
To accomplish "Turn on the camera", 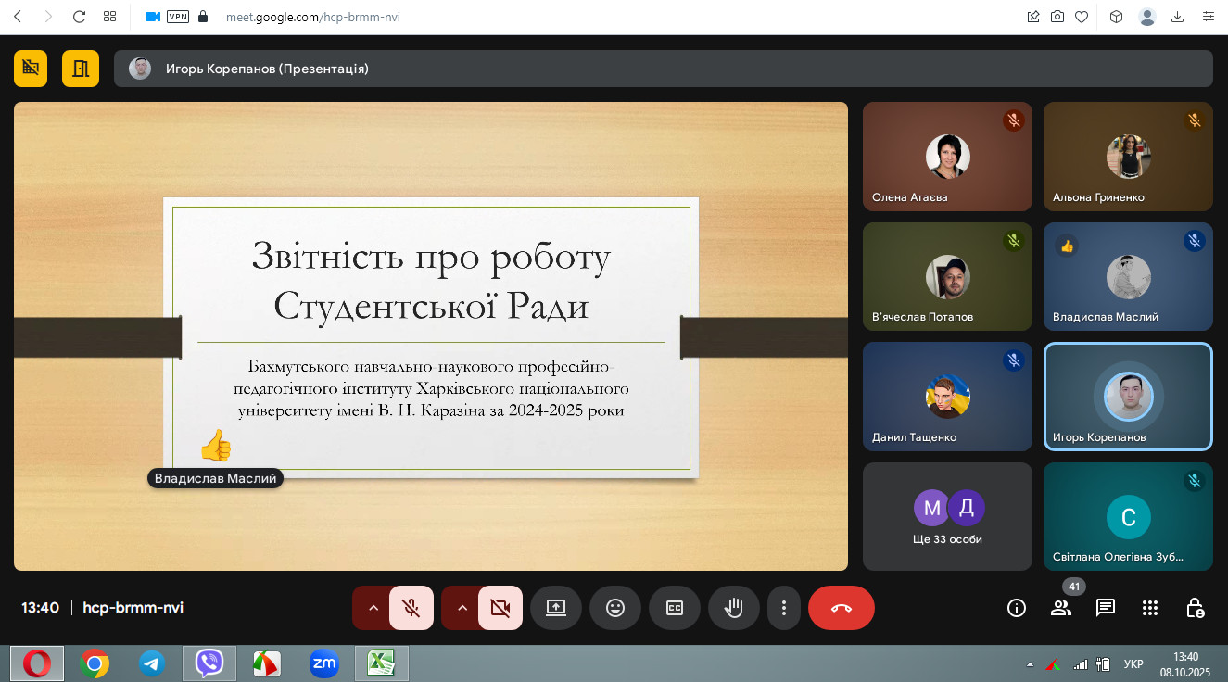I will 500,608.
